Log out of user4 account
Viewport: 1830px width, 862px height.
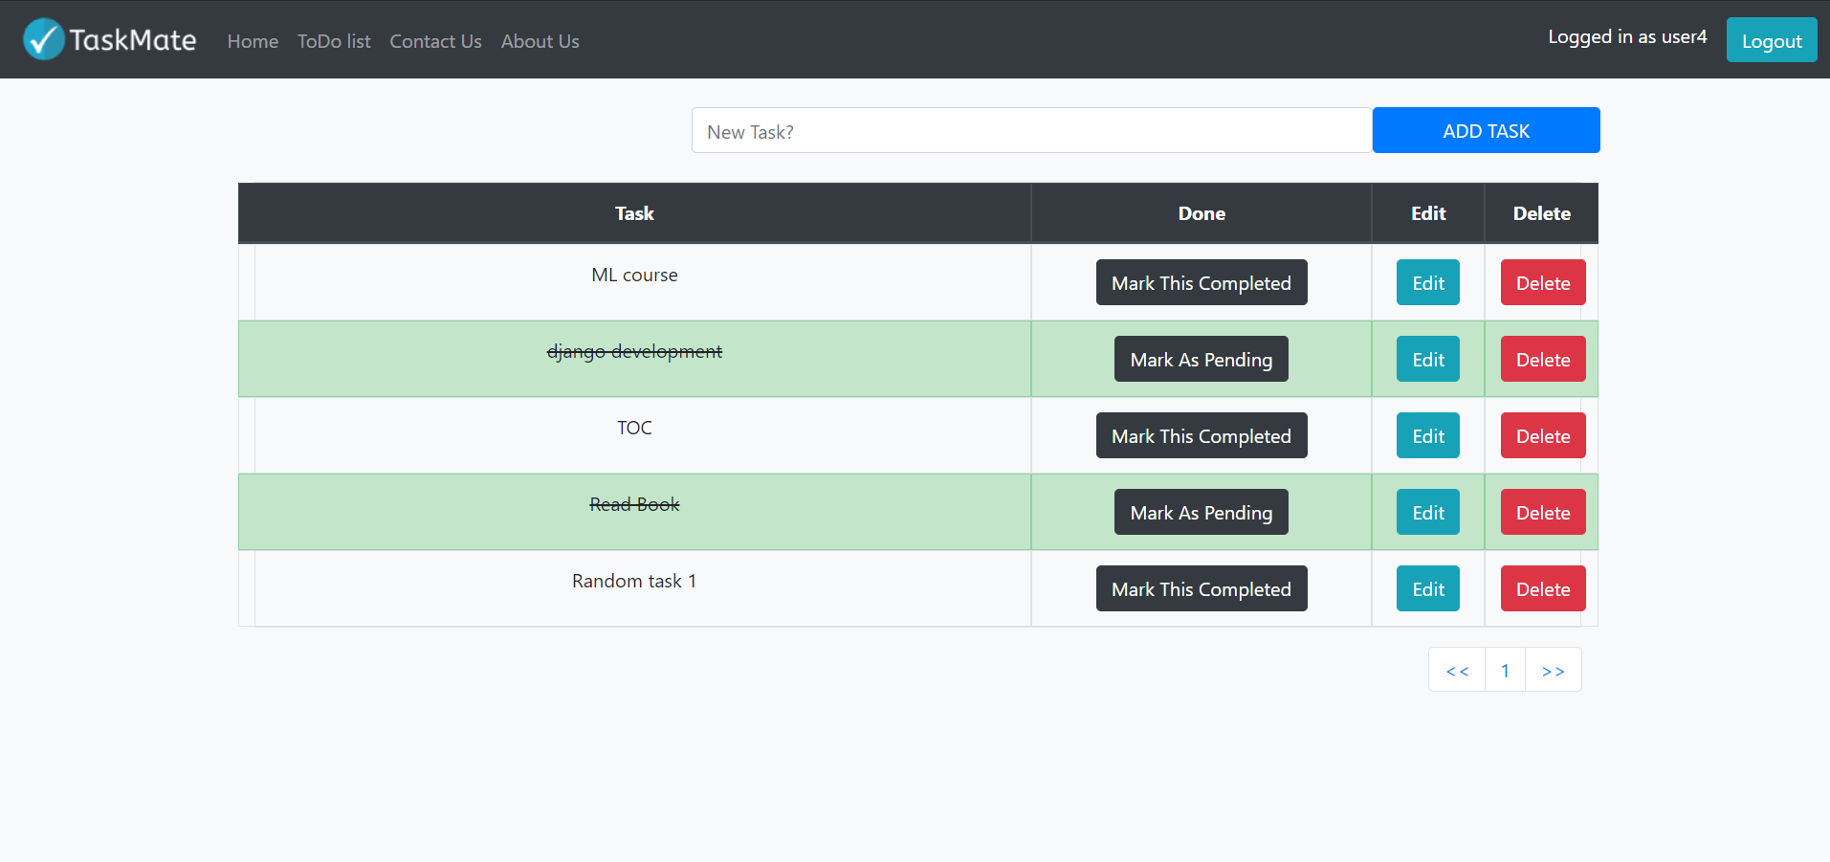[1771, 40]
